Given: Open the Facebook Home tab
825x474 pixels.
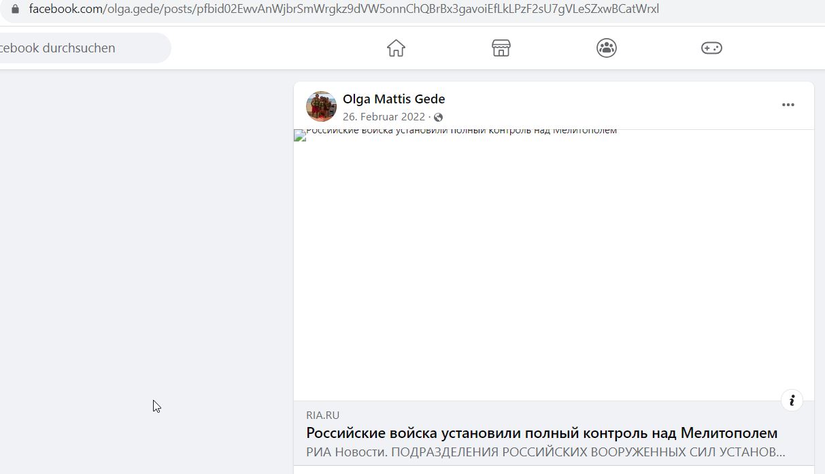Looking at the screenshot, I should (396, 48).
